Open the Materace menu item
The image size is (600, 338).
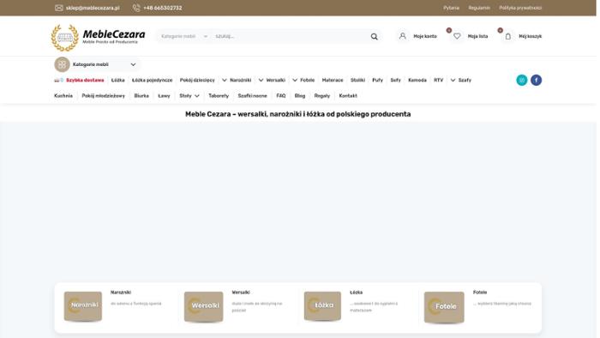coord(333,80)
